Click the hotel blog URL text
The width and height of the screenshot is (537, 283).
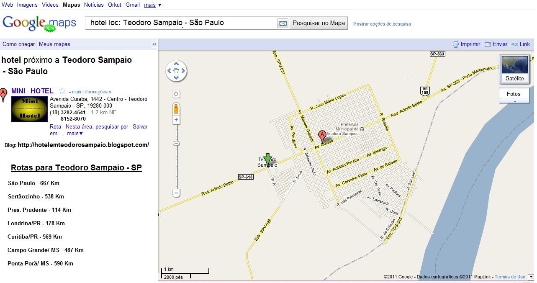83,145
